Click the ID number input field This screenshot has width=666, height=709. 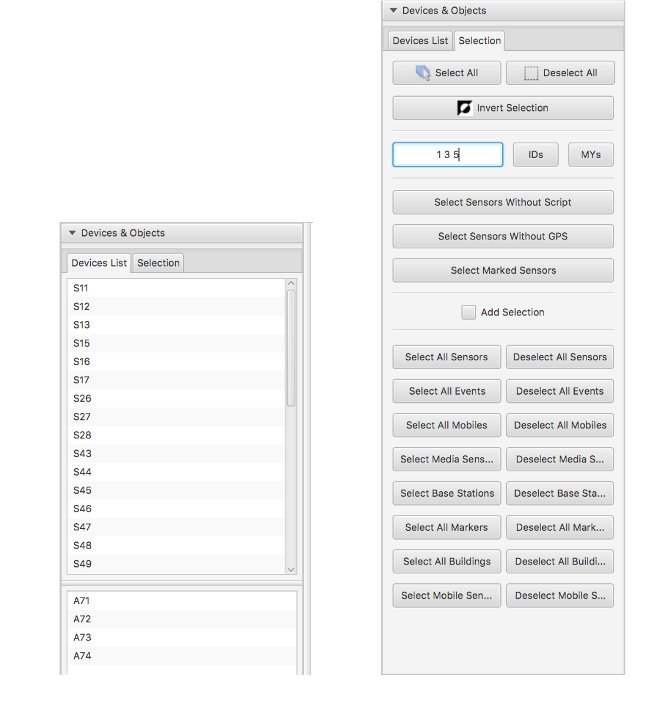tap(447, 155)
